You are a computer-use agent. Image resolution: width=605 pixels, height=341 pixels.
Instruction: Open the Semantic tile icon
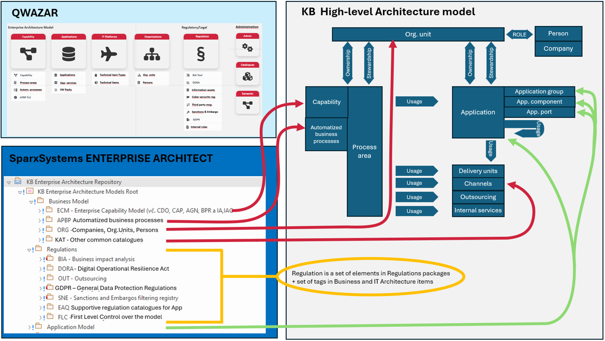tap(247, 105)
